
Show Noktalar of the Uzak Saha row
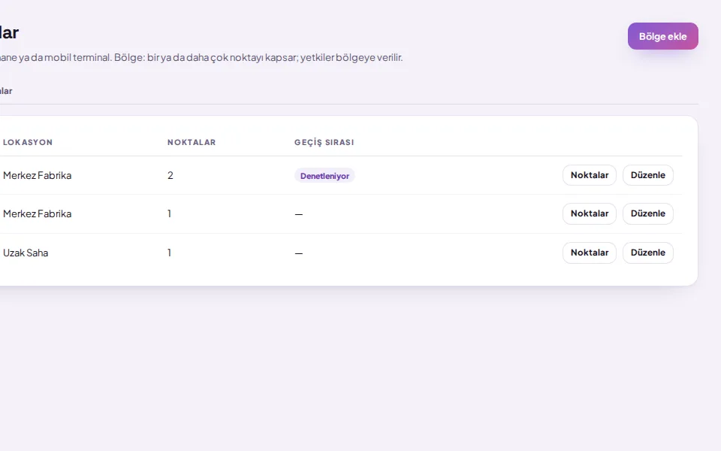(589, 253)
